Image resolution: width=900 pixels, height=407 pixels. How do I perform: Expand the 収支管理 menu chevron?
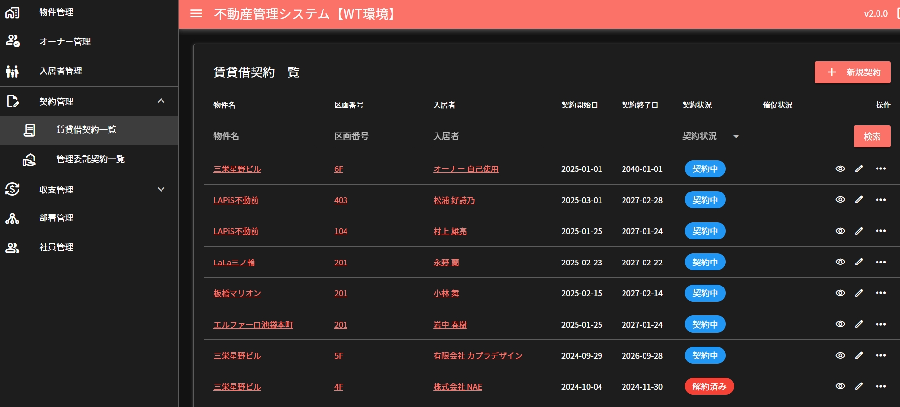click(161, 189)
